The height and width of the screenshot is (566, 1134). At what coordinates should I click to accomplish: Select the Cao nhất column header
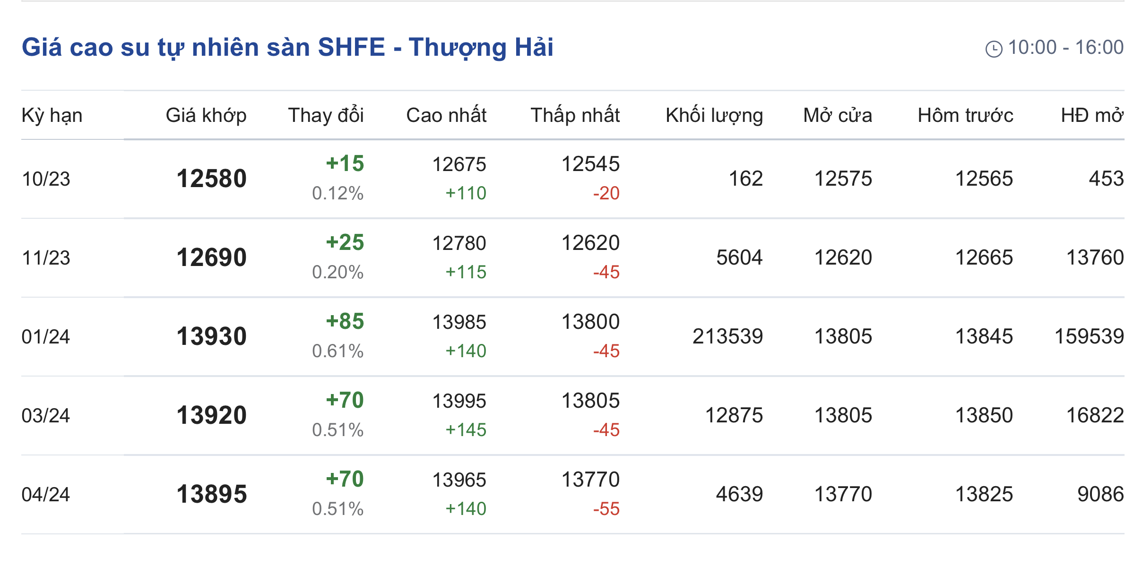446,115
